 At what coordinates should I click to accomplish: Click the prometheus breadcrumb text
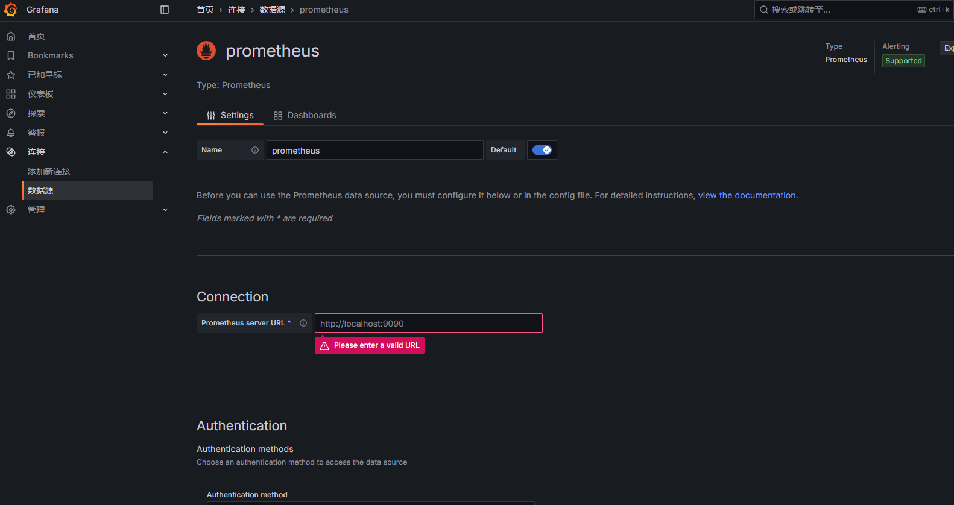tap(324, 10)
